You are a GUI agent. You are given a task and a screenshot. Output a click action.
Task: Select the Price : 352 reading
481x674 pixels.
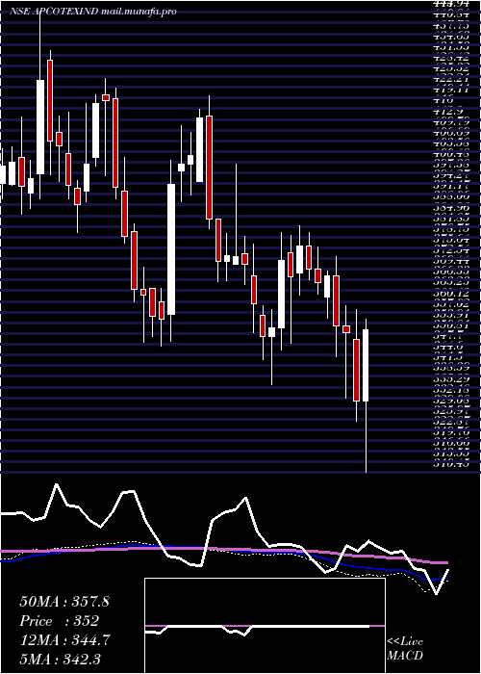click(60, 621)
